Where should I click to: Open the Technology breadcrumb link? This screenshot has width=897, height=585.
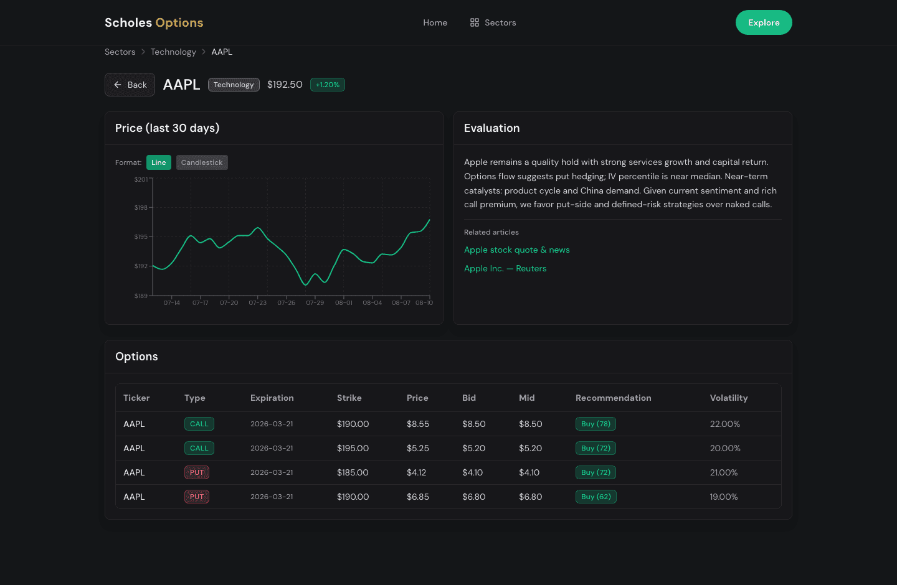click(x=173, y=52)
